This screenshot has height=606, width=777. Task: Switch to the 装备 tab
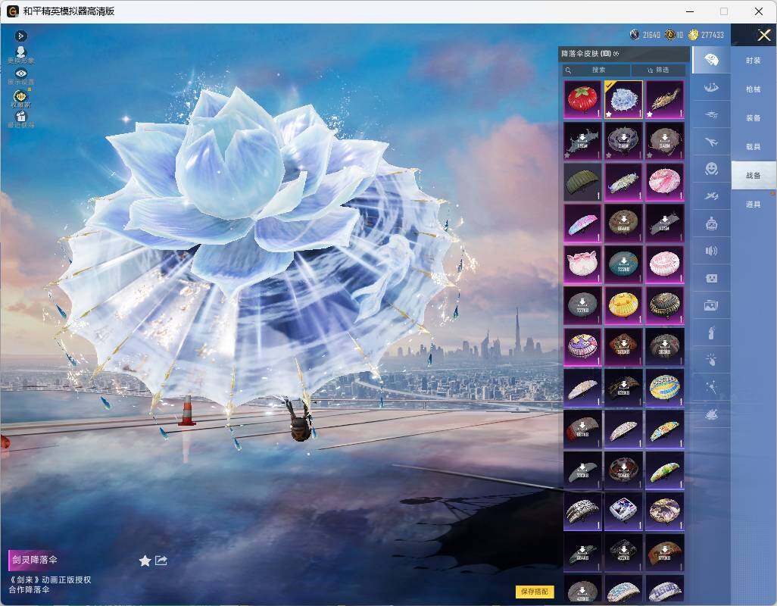pyautogui.click(x=754, y=118)
